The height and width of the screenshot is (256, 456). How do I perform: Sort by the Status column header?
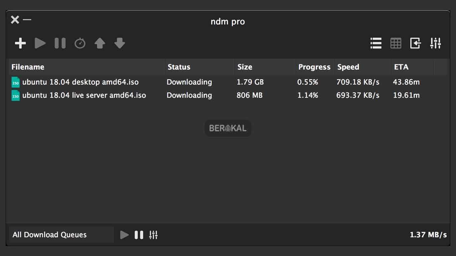[179, 67]
